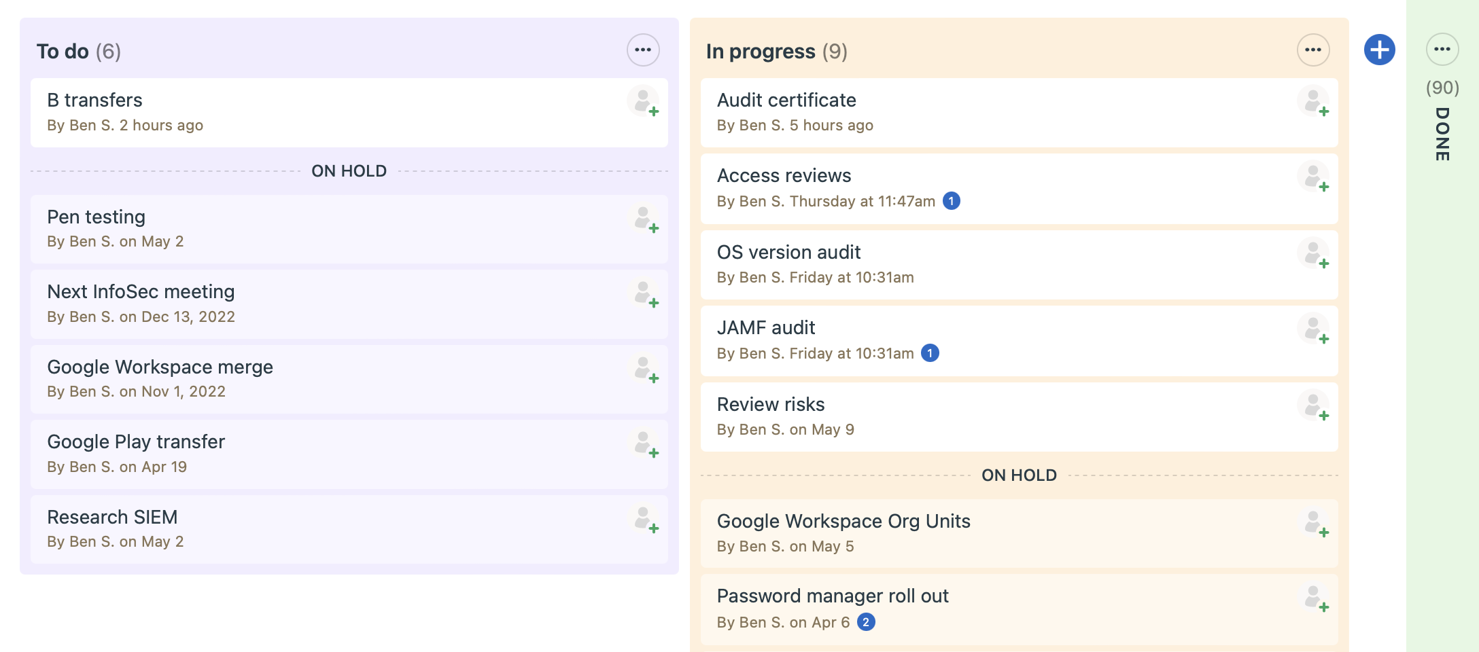Open the To do column options menu

tap(643, 50)
